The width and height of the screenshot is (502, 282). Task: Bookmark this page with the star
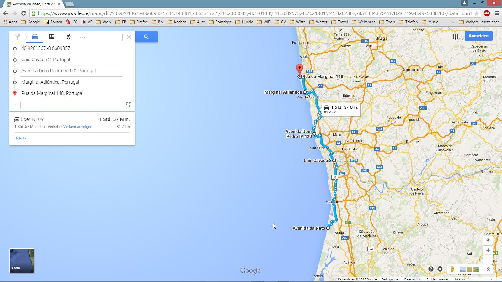pos(477,13)
